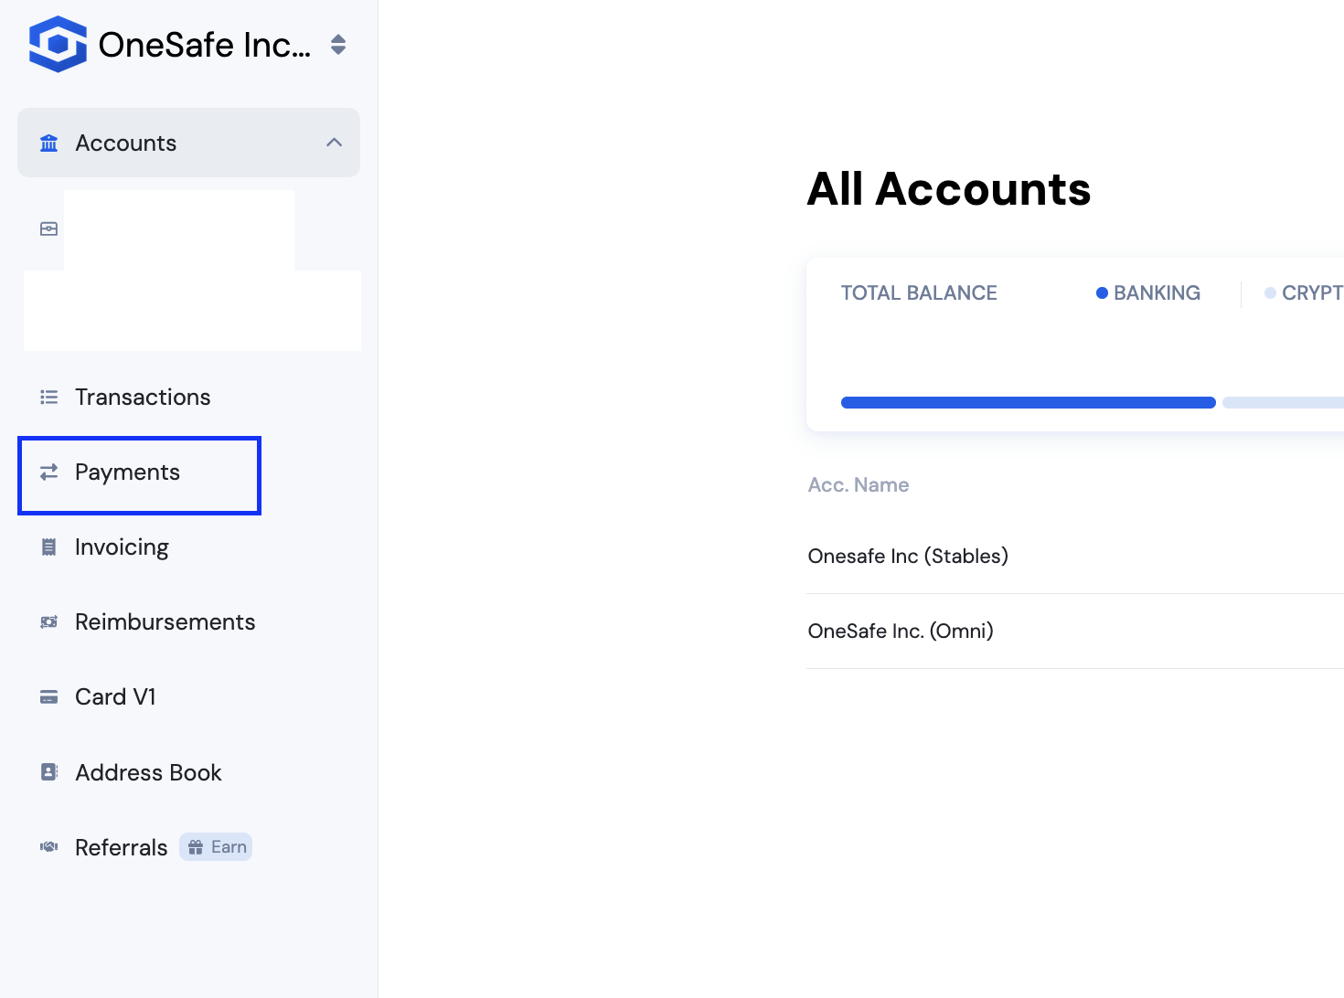
Task: Click the dark blue banking balance bar
Action: [1029, 403]
